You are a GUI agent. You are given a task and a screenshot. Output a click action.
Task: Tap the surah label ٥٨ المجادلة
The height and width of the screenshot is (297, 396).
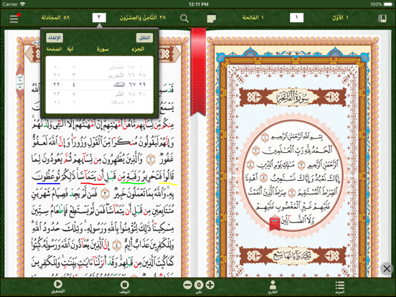[55, 17]
